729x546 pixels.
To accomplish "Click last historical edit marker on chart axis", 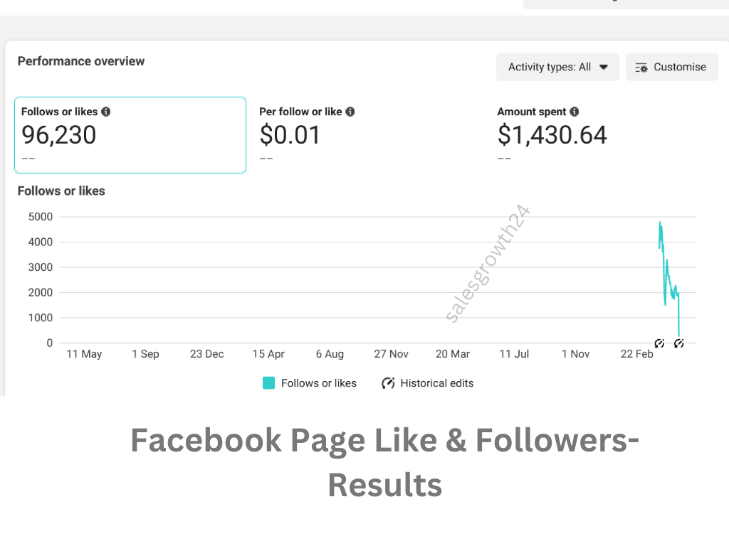I will click(x=678, y=343).
